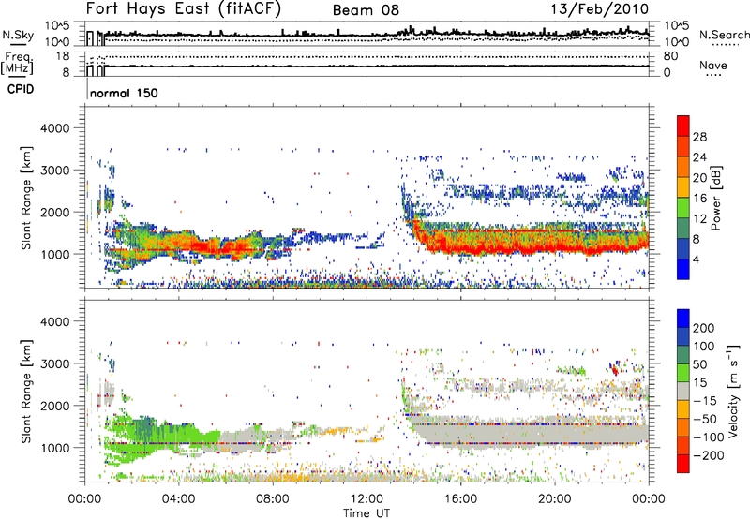Click the 'Nave' legend label
This screenshot has height=519, width=750.
[x=713, y=65]
